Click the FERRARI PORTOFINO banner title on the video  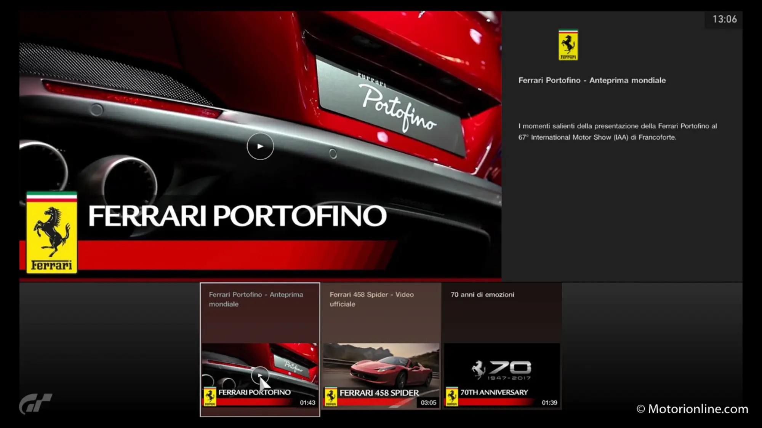(237, 215)
